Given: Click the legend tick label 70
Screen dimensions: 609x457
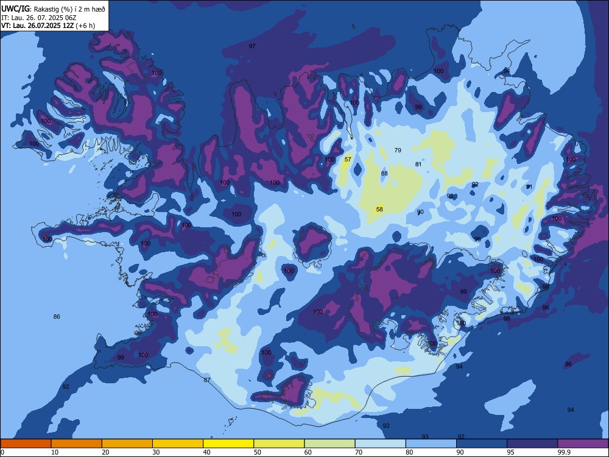Looking at the screenshot, I should point(359,452).
